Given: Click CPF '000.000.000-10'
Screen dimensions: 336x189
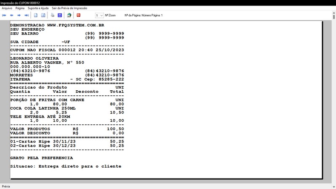Looking at the screenshot, I should (30, 67).
